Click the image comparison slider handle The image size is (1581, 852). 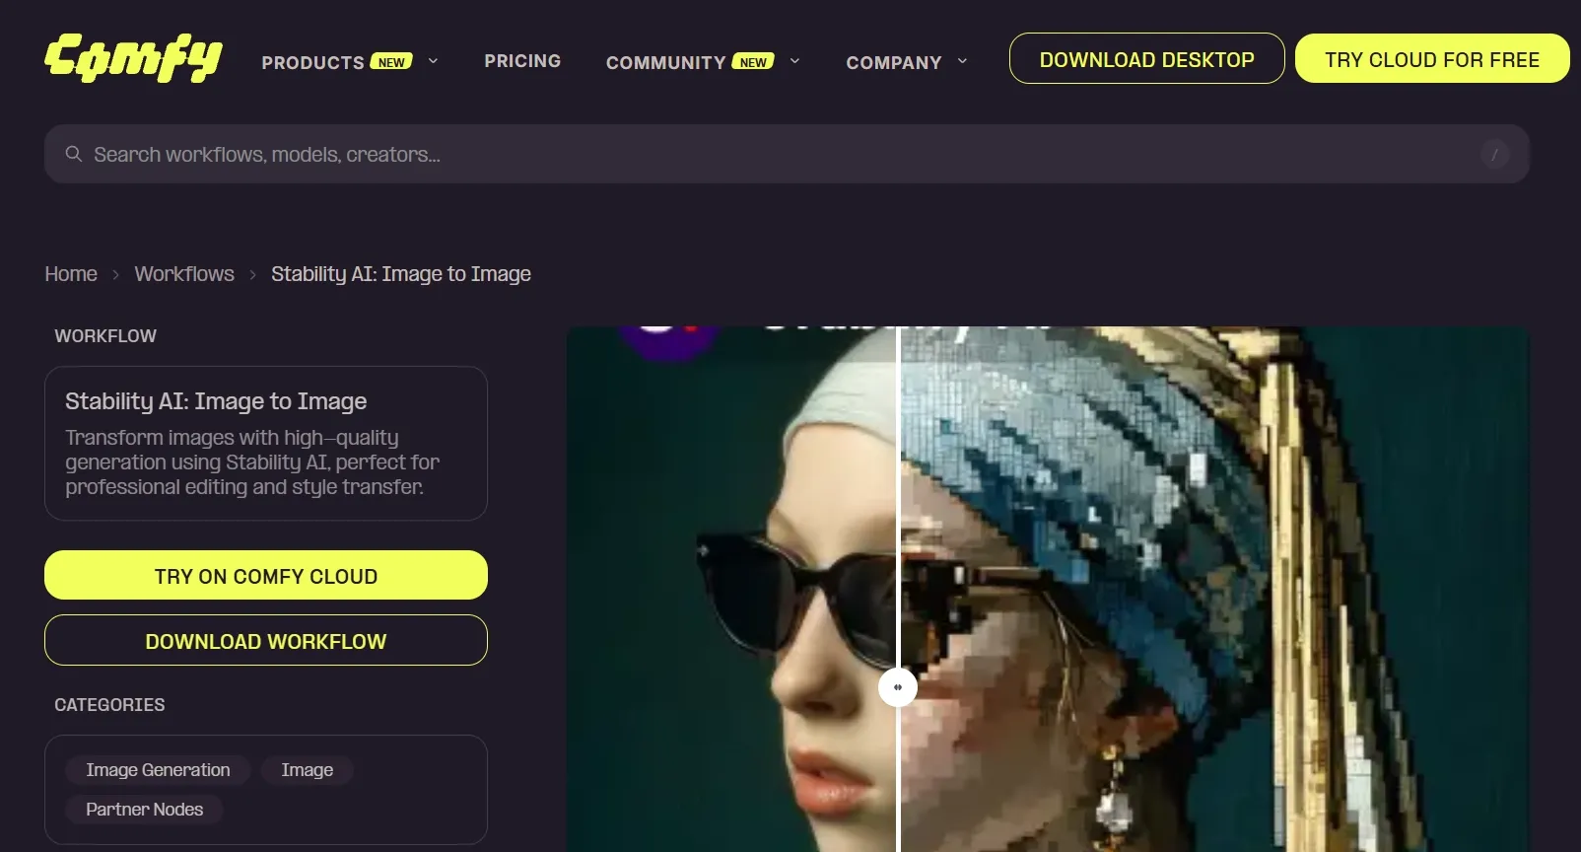pos(898,687)
